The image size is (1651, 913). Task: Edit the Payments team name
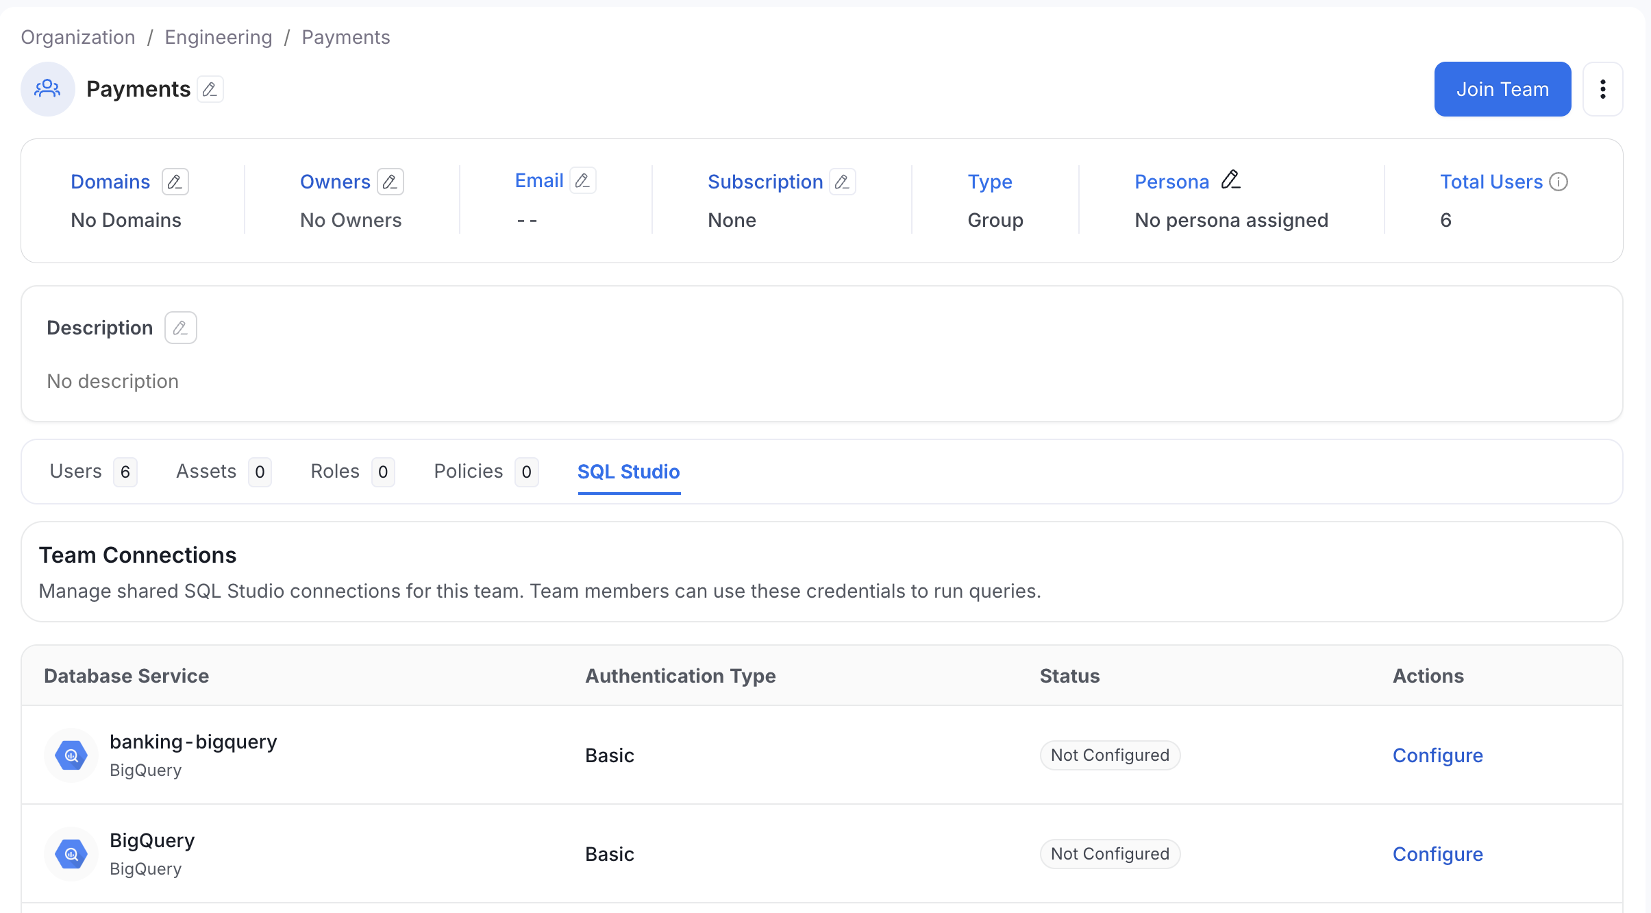[210, 89]
